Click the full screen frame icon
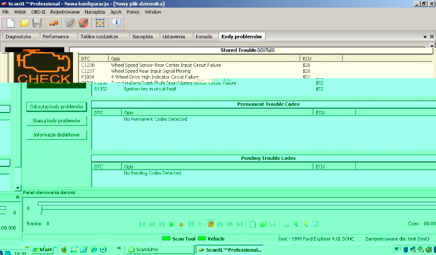Viewport: 436px width, 255px height. [x=100, y=23]
